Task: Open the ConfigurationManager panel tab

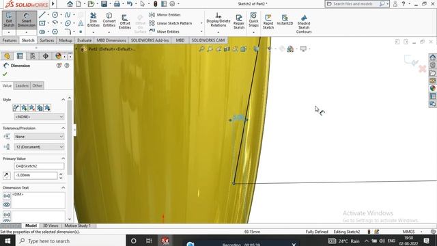Action: [33, 56]
